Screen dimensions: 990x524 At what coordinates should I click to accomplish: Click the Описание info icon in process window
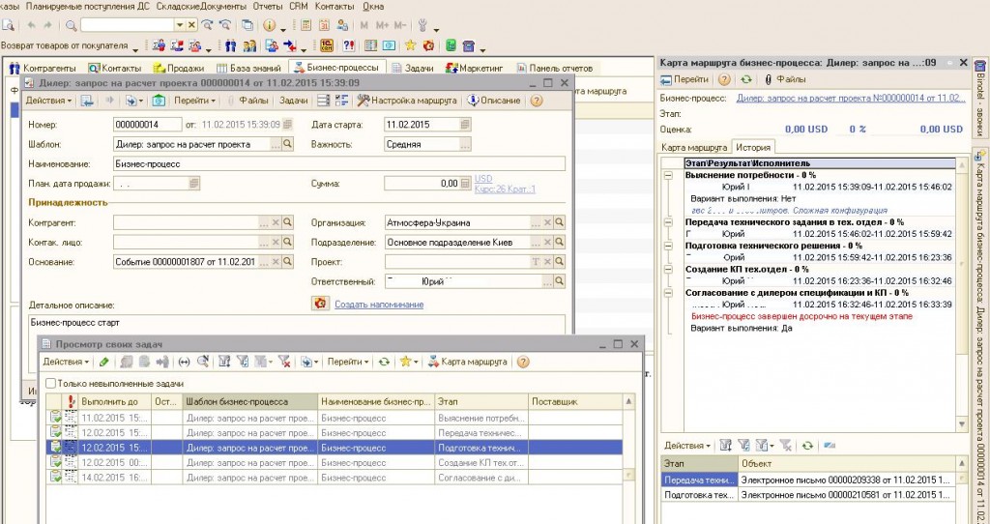point(473,101)
